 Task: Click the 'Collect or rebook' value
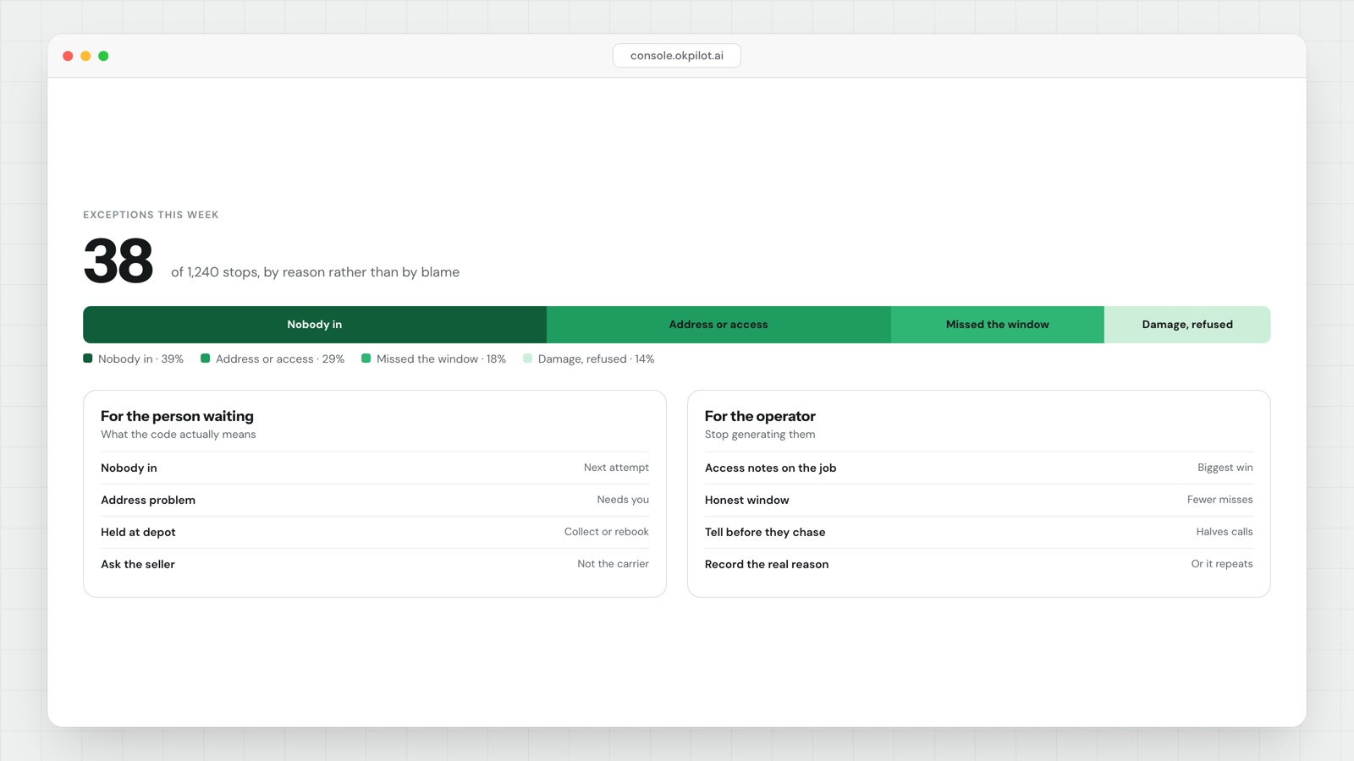tap(607, 532)
